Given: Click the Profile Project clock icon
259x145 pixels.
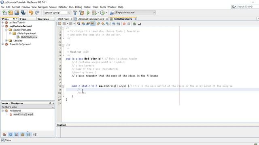Looking at the screenshot, I should pyautogui.click(x=102, y=12).
